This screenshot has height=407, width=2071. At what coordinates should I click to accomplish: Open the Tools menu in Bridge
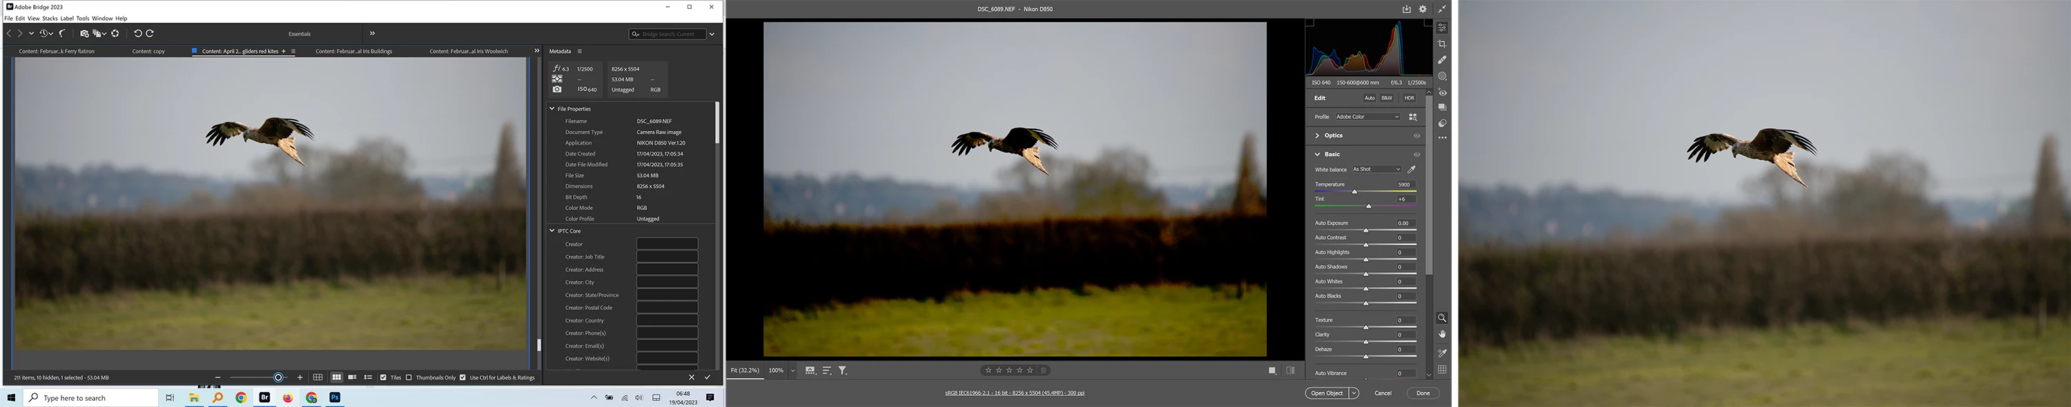(83, 19)
